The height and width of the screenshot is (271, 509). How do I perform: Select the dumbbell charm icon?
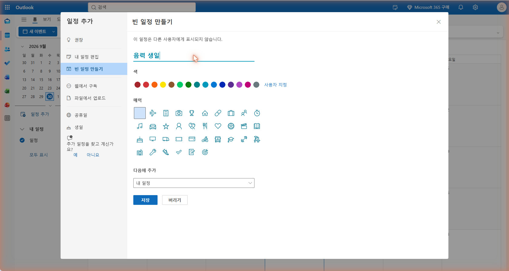244,139
